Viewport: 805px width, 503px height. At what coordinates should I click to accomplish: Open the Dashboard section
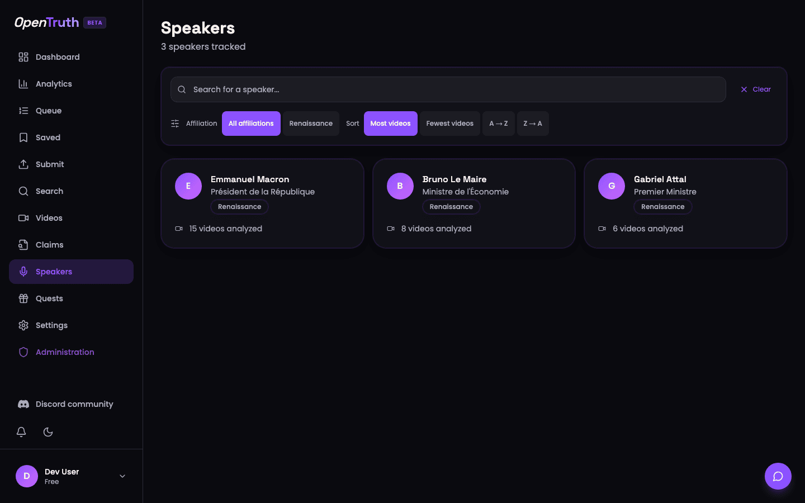[58, 56]
